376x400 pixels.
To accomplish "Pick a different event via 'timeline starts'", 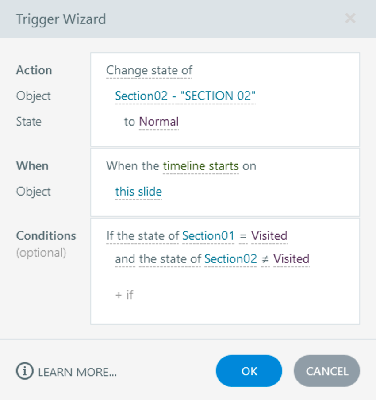I will pyautogui.click(x=201, y=166).
